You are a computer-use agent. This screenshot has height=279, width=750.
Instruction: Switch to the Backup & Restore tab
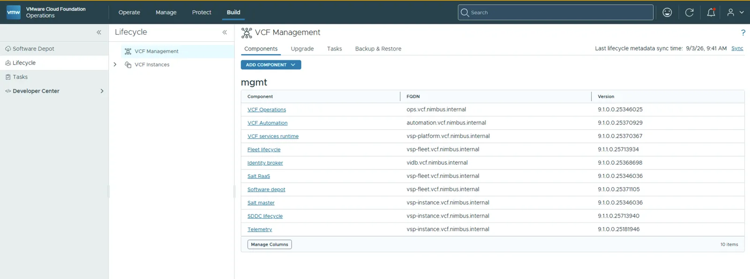(378, 49)
